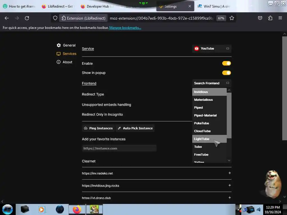287x215 pixels.
Task: Click the volume icon in system tray
Action: coord(259,209)
